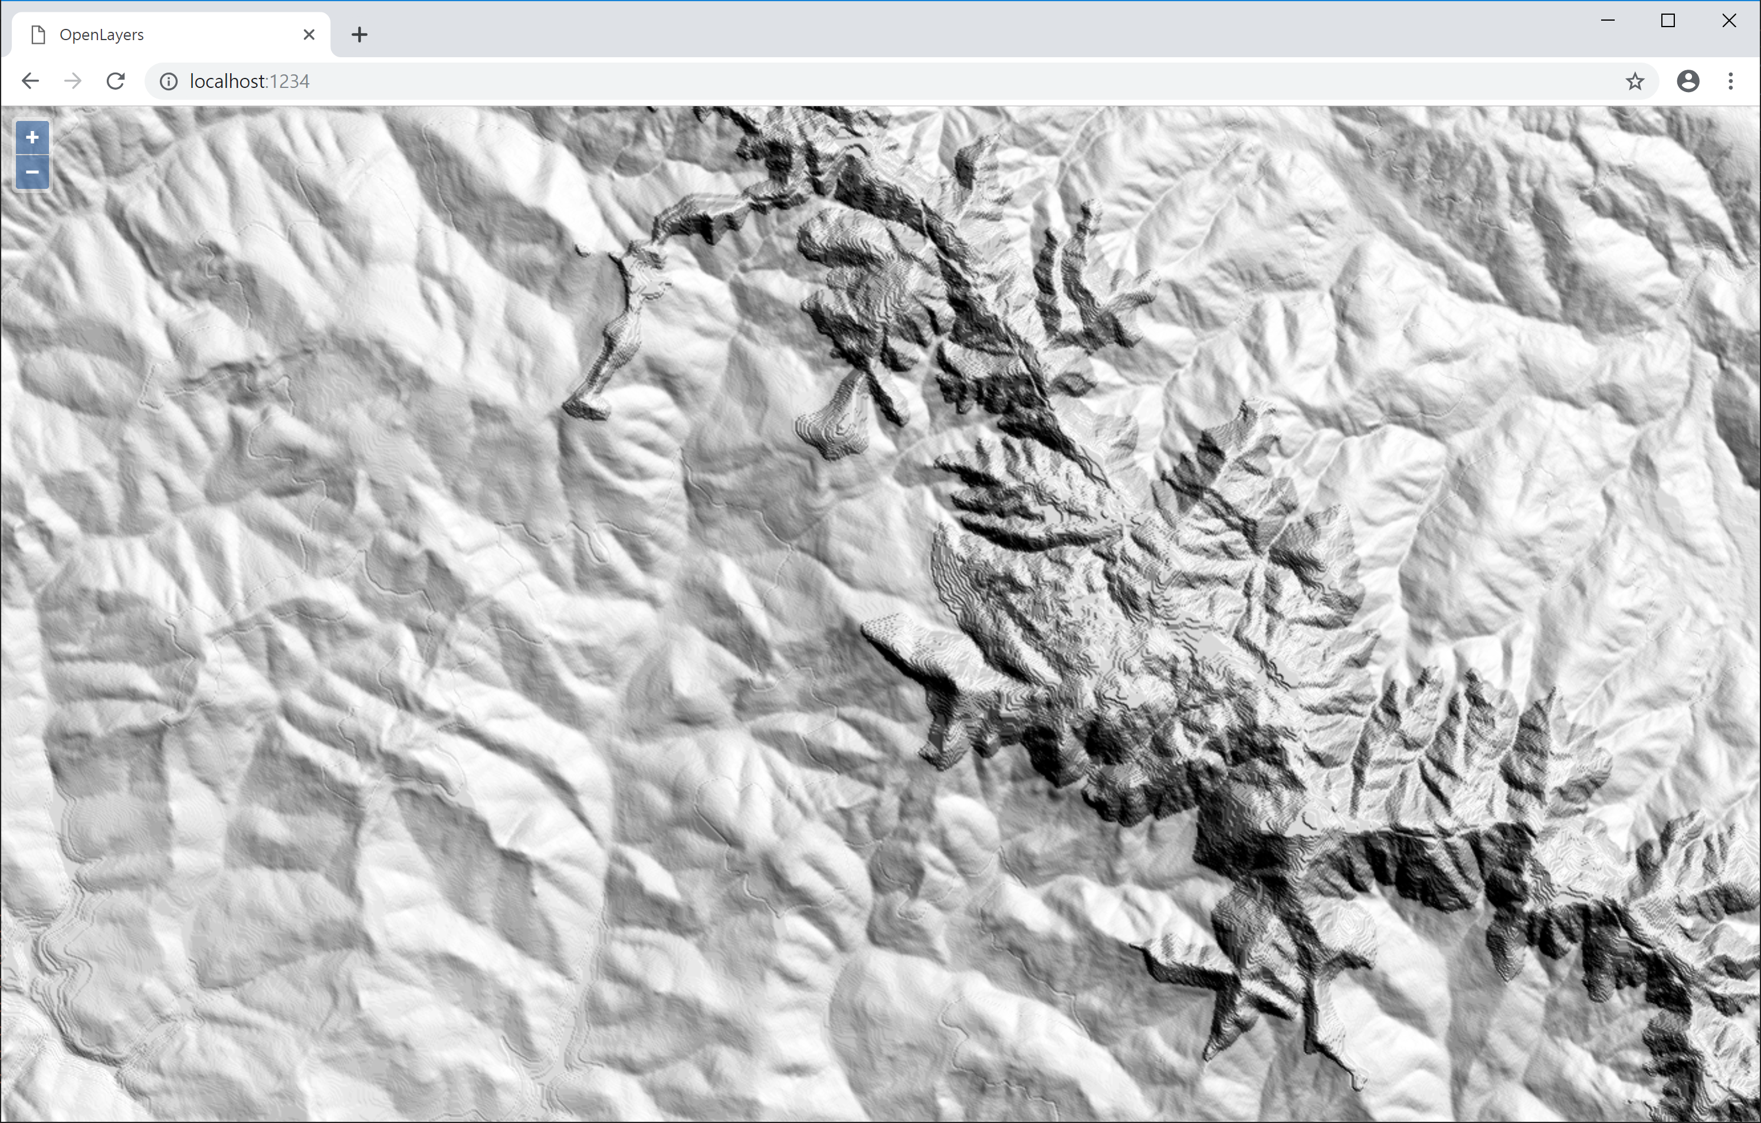The width and height of the screenshot is (1761, 1123).
Task: Open a new browser tab
Action: (359, 34)
